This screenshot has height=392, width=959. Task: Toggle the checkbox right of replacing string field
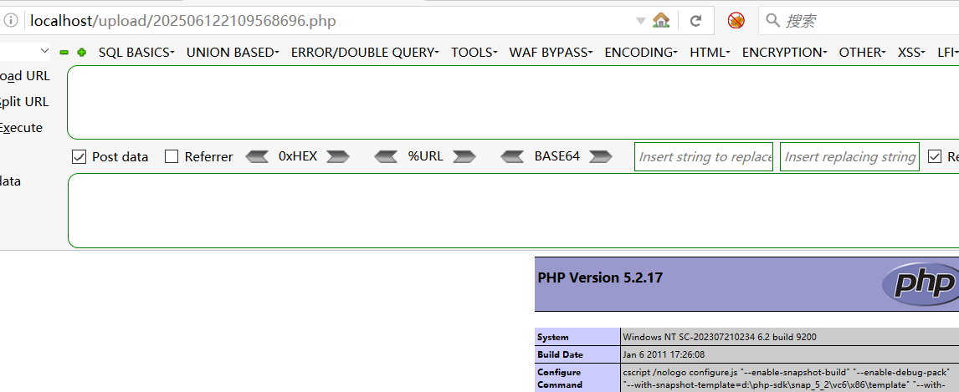pos(935,157)
